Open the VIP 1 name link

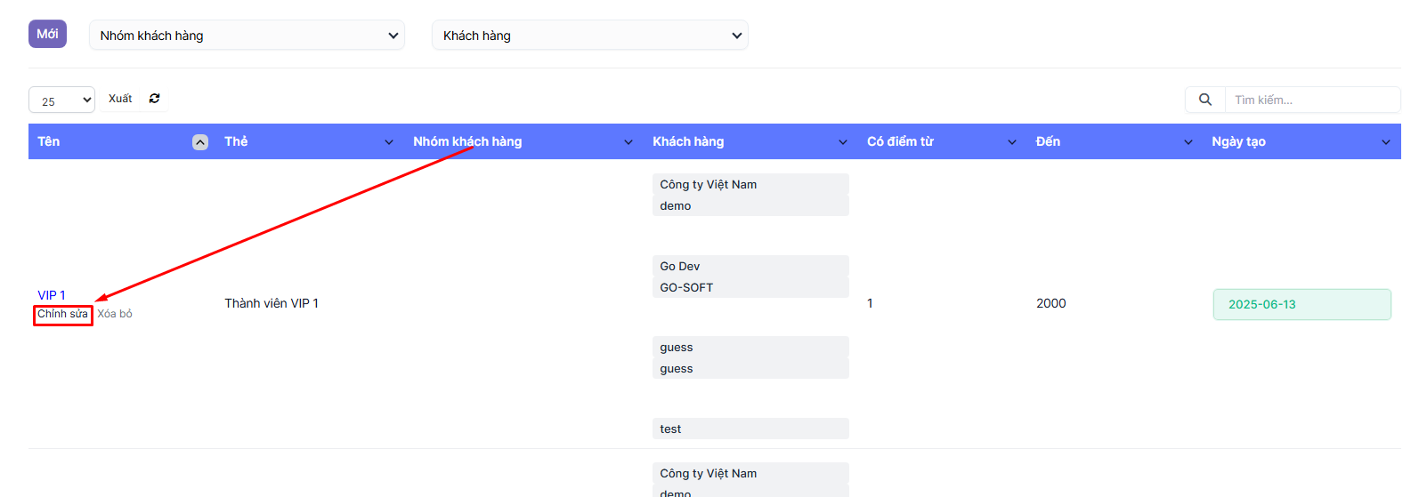[x=51, y=295]
